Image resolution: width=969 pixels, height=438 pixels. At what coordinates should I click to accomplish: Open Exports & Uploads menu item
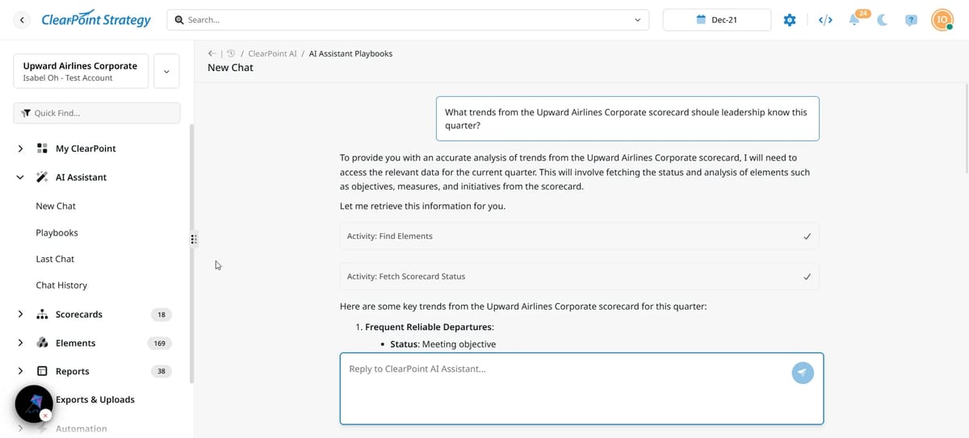95,400
